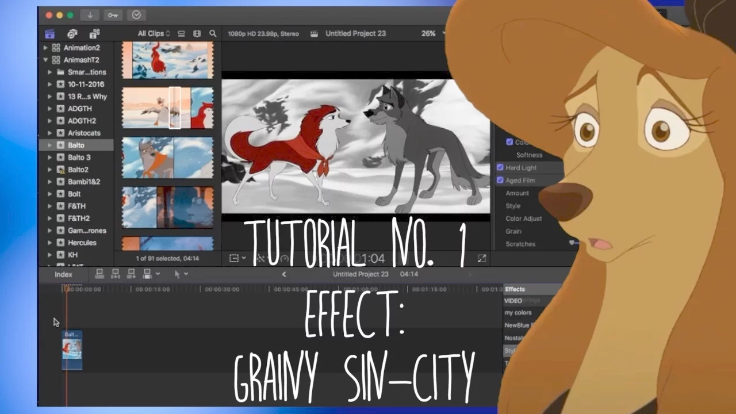This screenshot has width=736, height=414.
Task: Select the Bambi1&2 event
Action: [84, 182]
